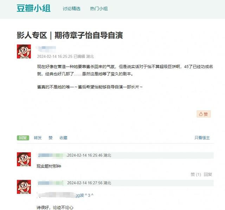Click the green 回复 button
Screen dimensions: 225x210
(23, 138)
